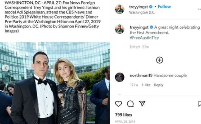Screen dimensions: 201x124
Task: Like the post with the heart icon
Action: pyautogui.click(x=119, y=104)
